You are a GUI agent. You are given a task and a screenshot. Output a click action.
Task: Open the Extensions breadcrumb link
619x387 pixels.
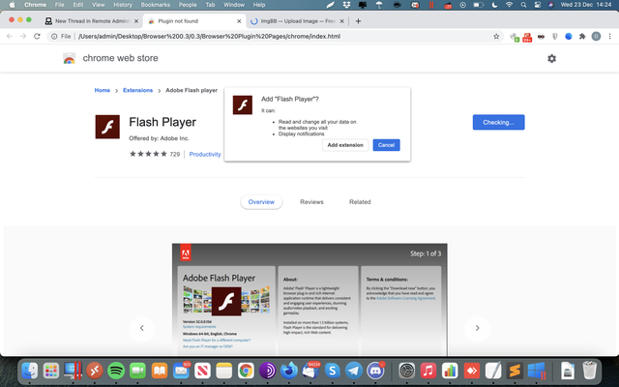[137, 90]
